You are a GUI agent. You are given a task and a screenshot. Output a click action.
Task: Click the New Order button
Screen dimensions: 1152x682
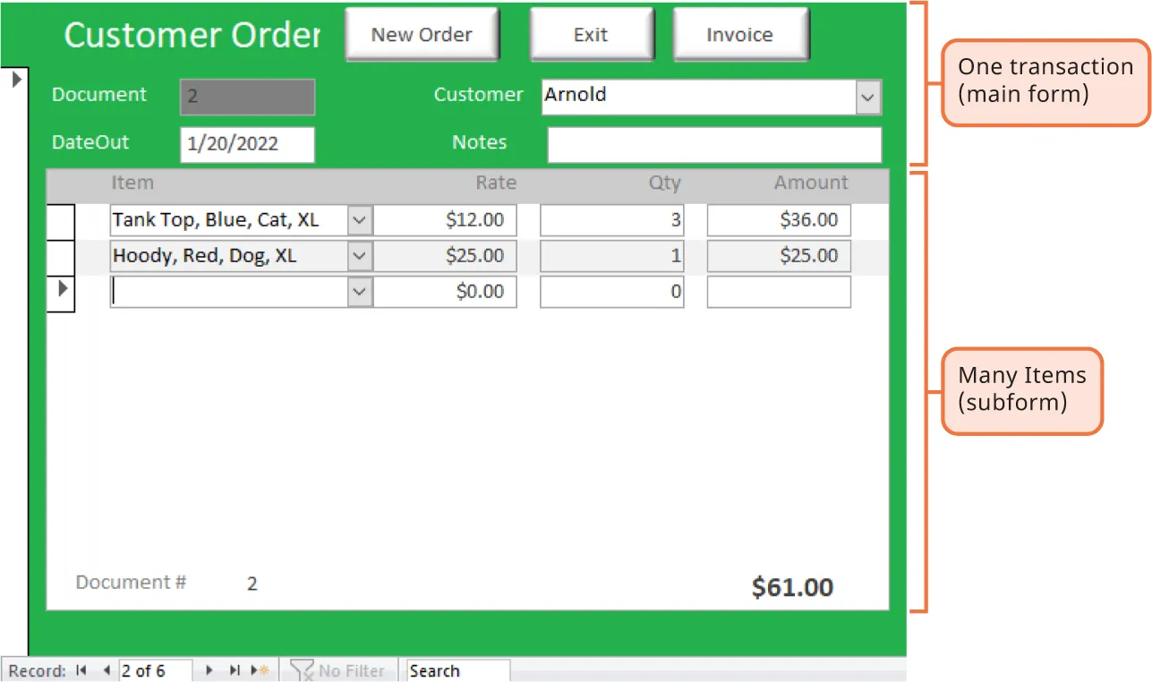[421, 34]
